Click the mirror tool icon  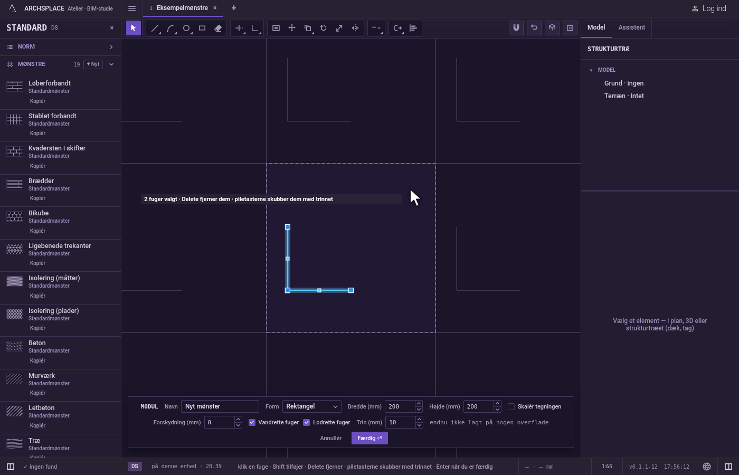(355, 28)
